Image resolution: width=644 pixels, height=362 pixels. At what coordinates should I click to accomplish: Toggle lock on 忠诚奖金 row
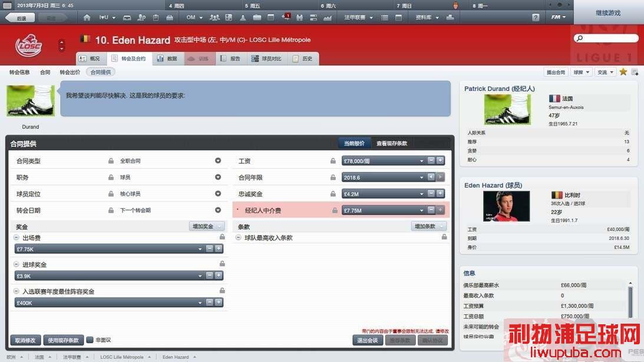pos(333,193)
